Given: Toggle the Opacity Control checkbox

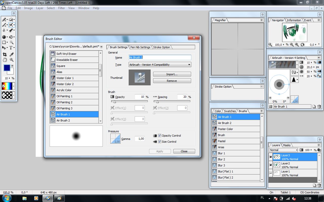Looking at the screenshot, I should (159, 136).
